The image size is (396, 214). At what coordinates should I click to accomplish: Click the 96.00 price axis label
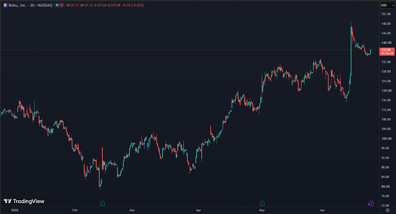[x=385, y=148]
